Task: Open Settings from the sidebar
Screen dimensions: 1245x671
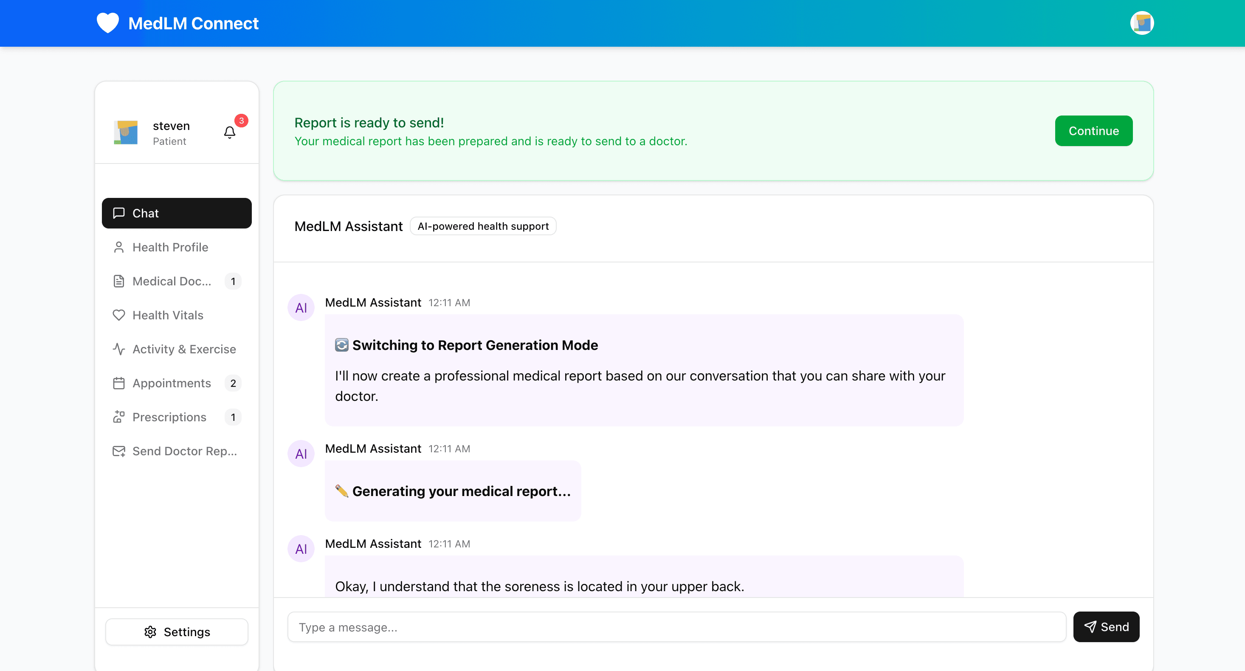Action: click(176, 632)
